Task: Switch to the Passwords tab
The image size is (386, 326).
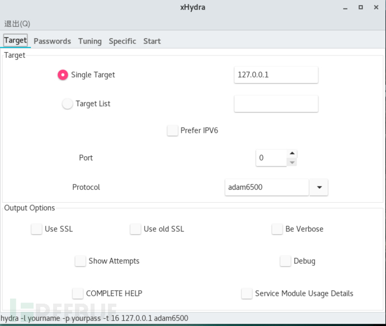Action: click(52, 41)
